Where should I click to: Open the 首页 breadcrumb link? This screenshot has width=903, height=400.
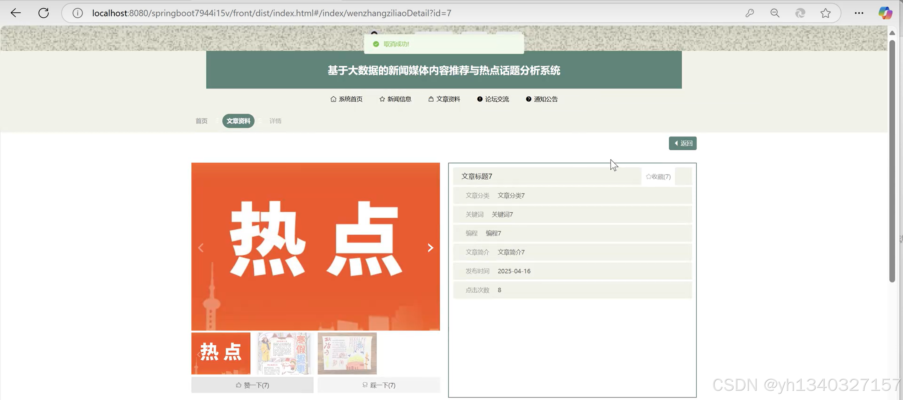pyautogui.click(x=201, y=121)
